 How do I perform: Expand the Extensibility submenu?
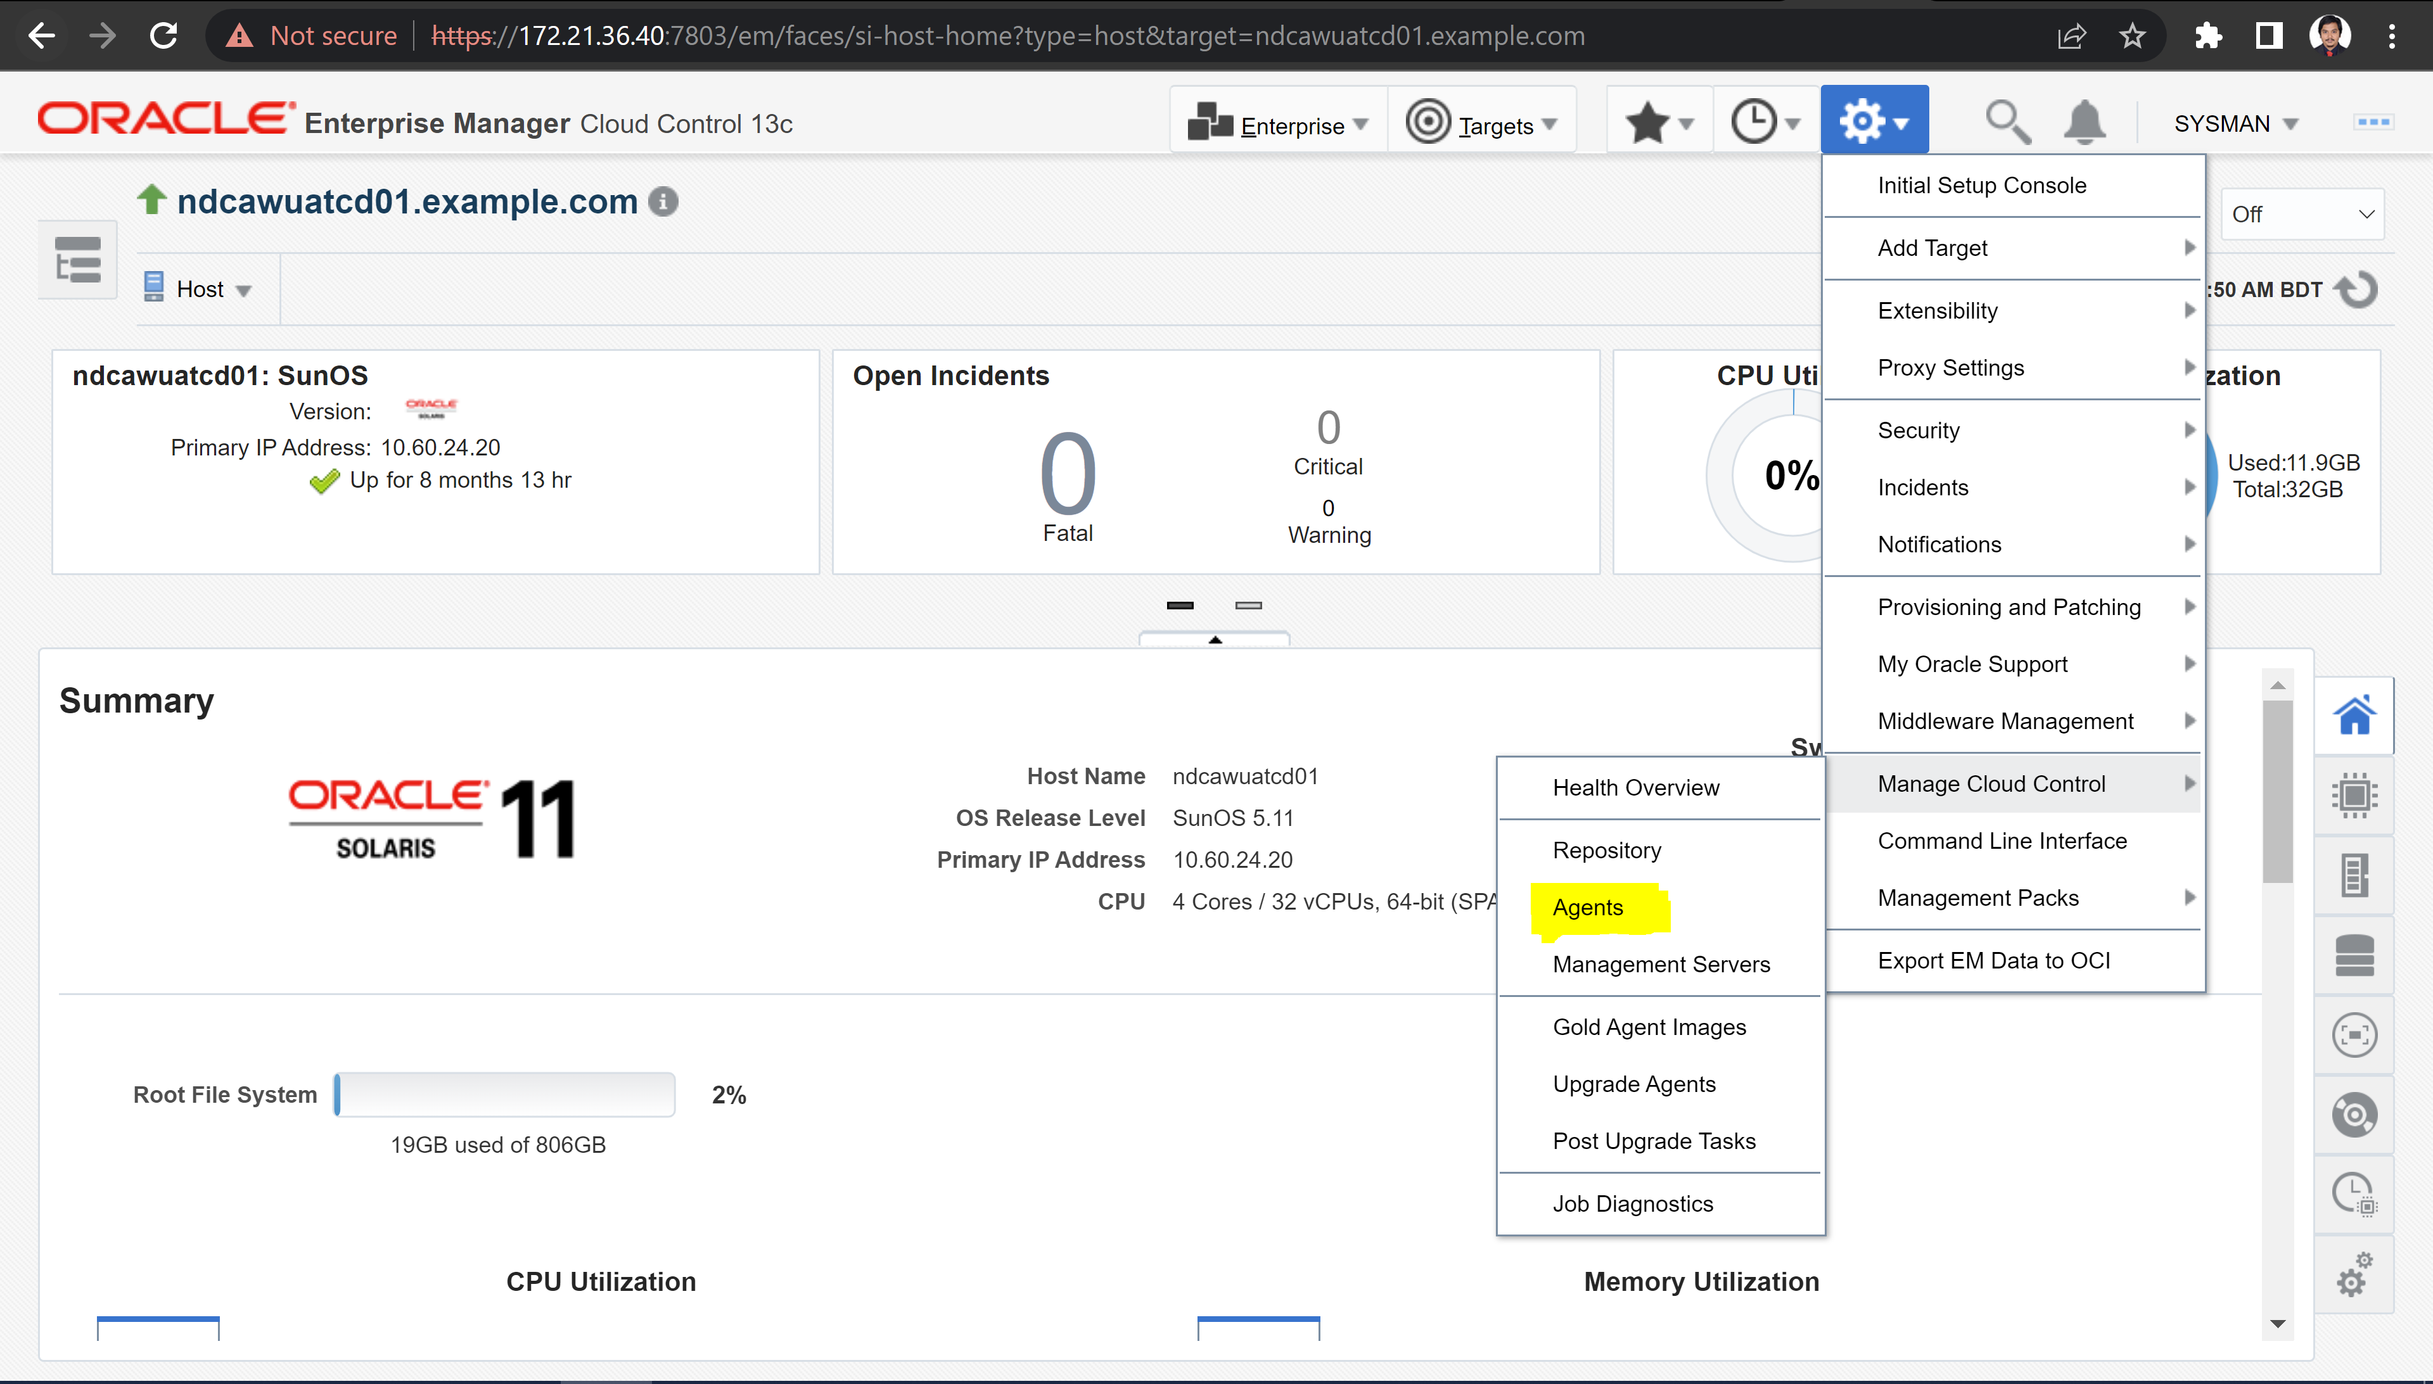pyautogui.click(x=2013, y=311)
